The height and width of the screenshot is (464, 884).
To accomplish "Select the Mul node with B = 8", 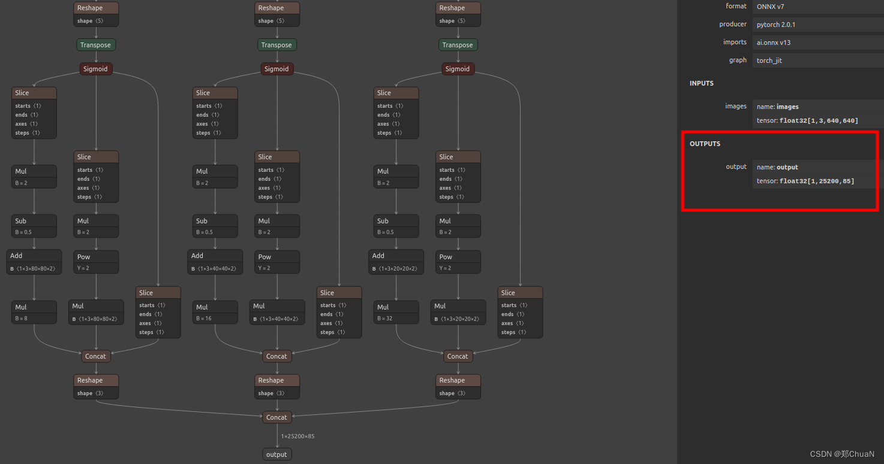I will click(x=34, y=312).
